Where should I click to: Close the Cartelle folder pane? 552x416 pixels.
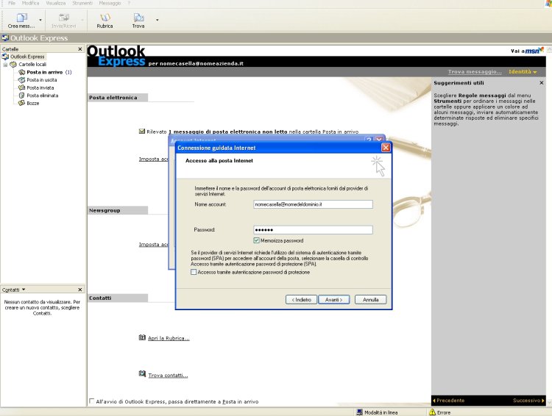[x=80, y=49]
